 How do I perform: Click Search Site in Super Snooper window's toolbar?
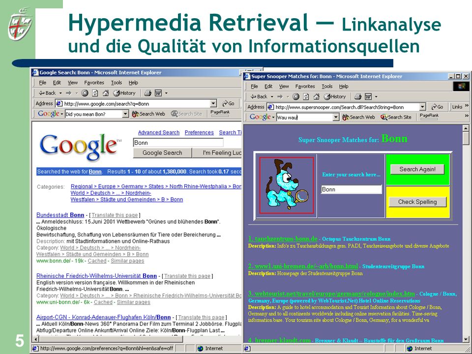click(x=396, y=117)
